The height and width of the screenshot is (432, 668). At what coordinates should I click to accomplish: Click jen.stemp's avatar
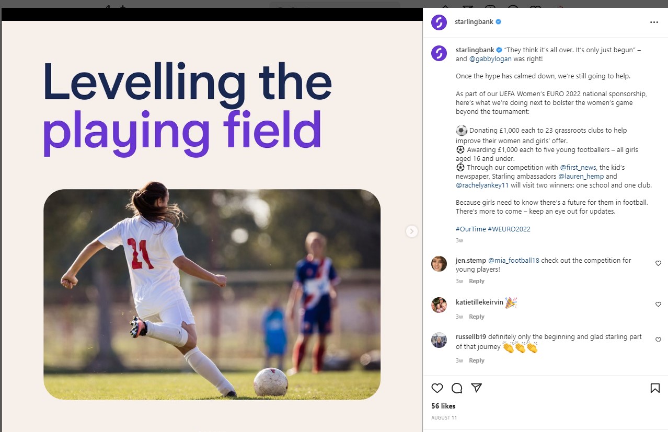coord(439,264)
